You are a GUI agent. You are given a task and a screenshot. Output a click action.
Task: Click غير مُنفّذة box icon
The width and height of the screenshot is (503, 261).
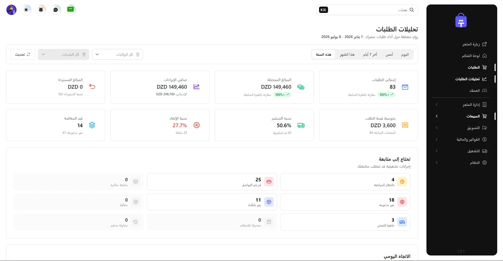269,202
